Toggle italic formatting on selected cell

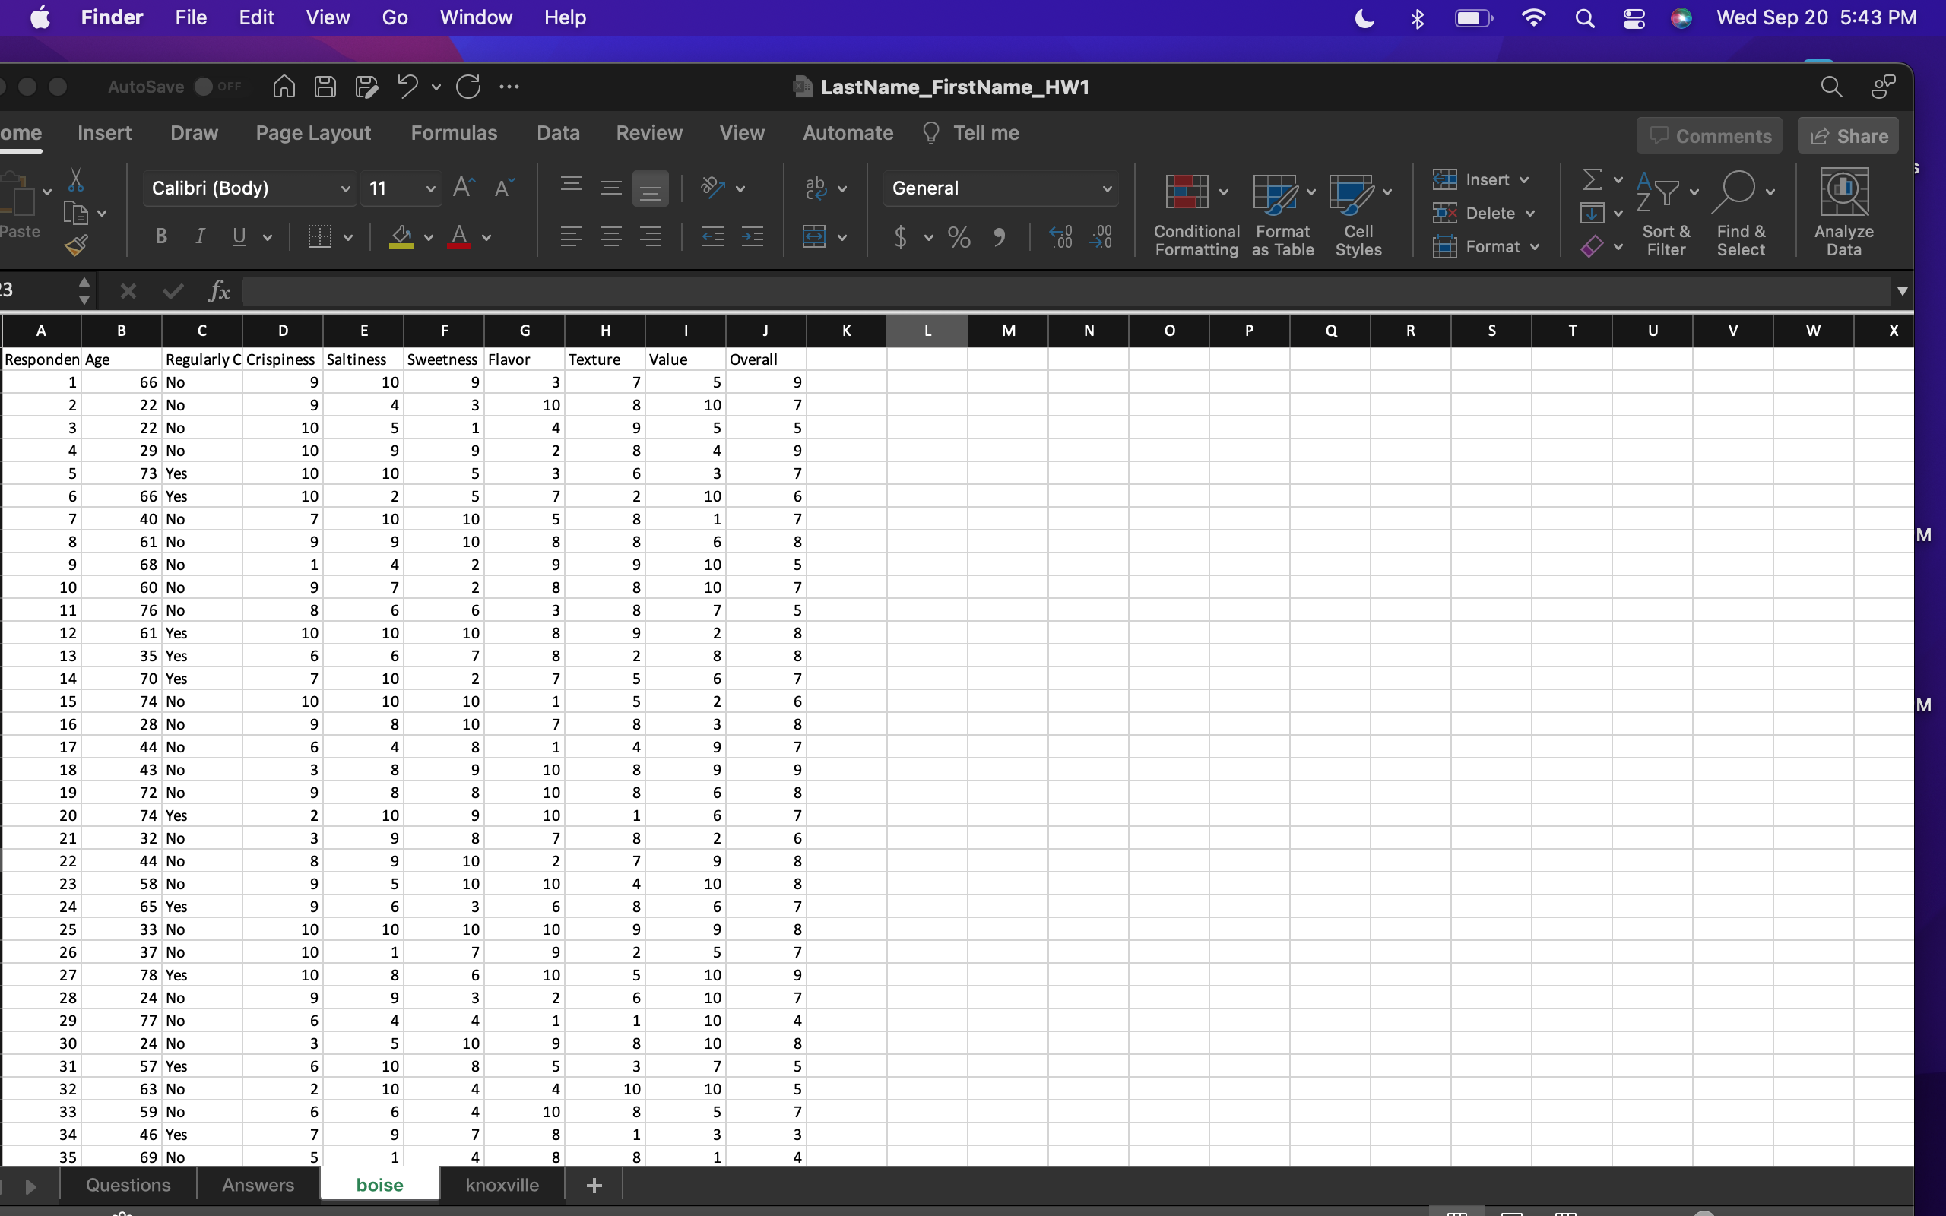pyautogui.click(x=199, y=236)
